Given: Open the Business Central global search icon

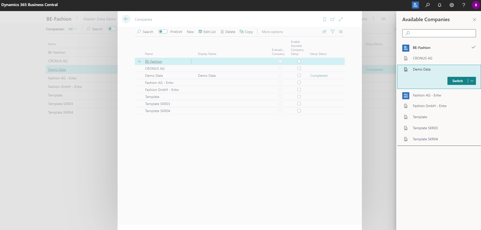Looking at the screenshot, I should coord(427,5).
